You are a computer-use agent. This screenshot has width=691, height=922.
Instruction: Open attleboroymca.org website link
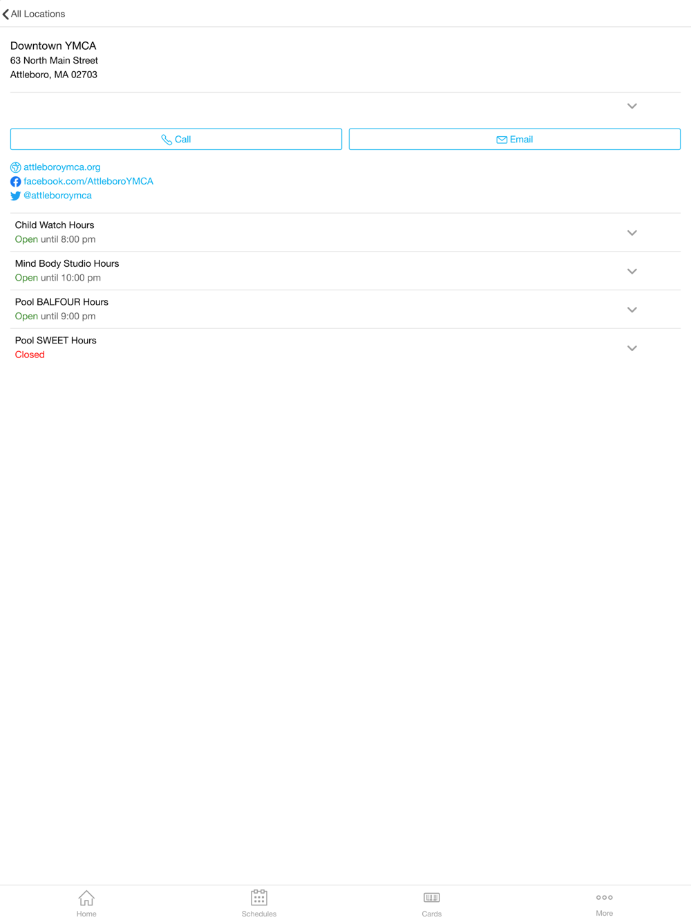pyautogui.click(x=62, y=167)
